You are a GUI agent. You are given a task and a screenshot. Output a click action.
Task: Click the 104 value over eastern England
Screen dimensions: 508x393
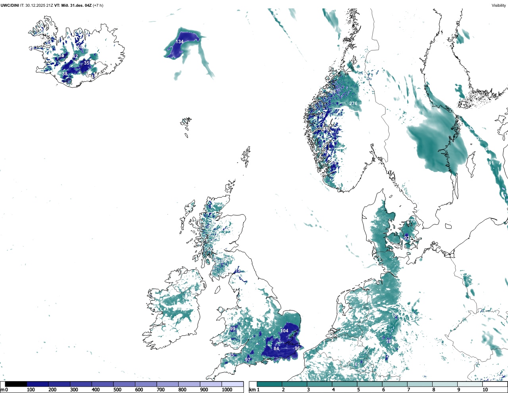click(285, 331)
